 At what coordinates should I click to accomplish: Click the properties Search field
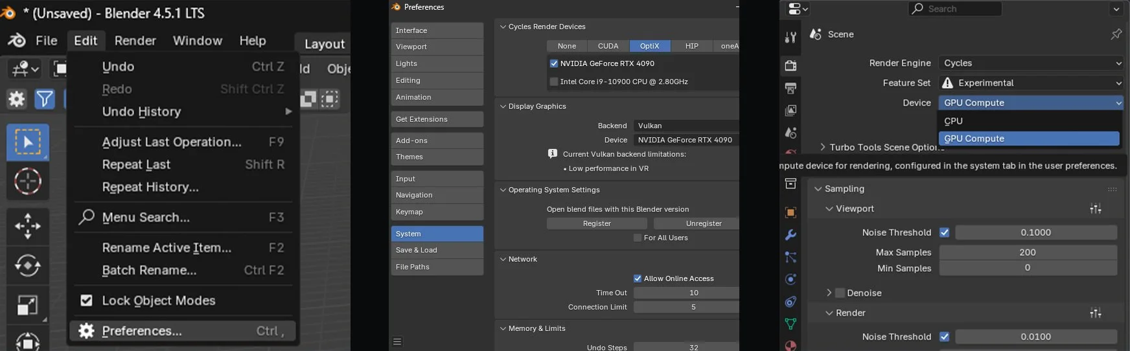[x=954, y=9]
